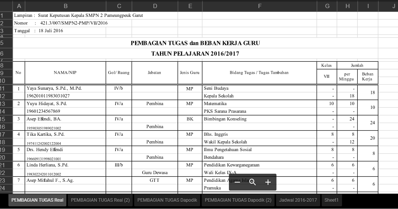Select column H header

click(x=347, y=6)
